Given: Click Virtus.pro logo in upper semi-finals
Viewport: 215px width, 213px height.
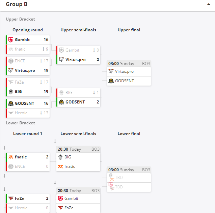Looking at the screenshot, I should click(61, 60).
